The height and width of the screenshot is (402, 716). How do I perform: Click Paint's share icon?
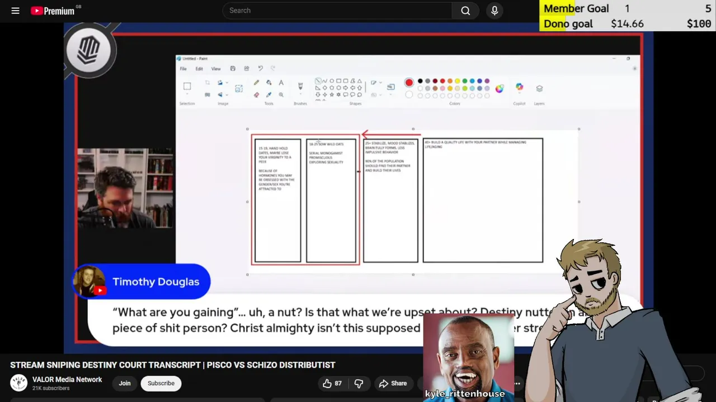pyautogui.click(x=247, y=69)
